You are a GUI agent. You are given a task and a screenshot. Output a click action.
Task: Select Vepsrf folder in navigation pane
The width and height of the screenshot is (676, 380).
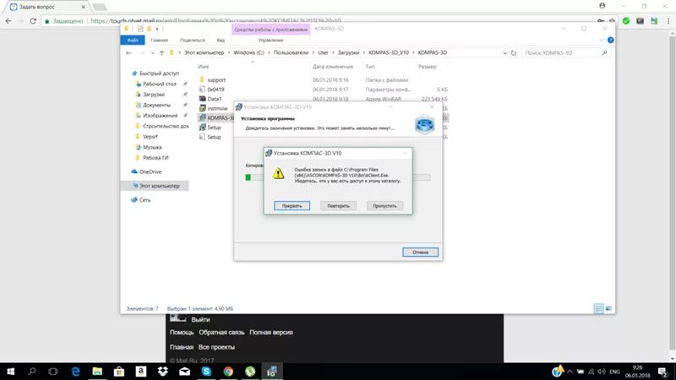coord(150,137)
